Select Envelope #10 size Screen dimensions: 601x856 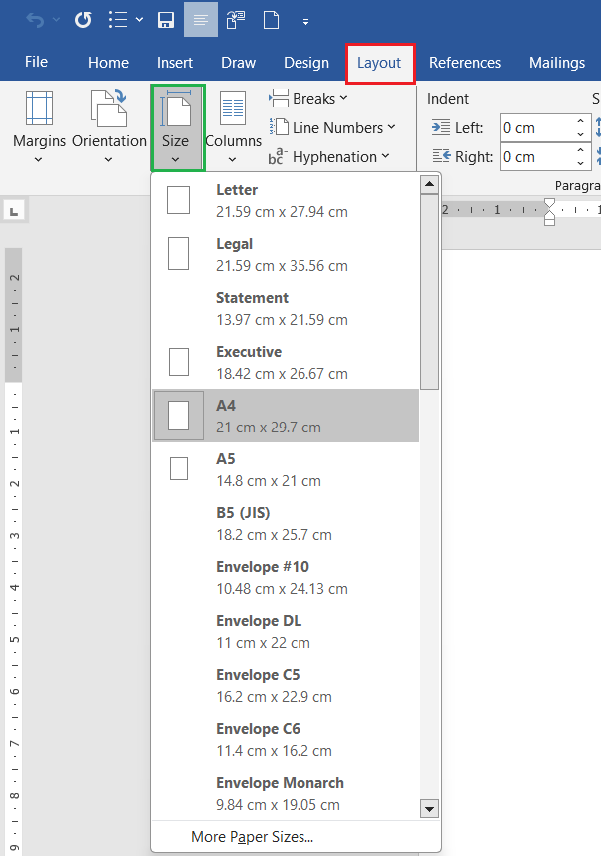click(286, 578)
